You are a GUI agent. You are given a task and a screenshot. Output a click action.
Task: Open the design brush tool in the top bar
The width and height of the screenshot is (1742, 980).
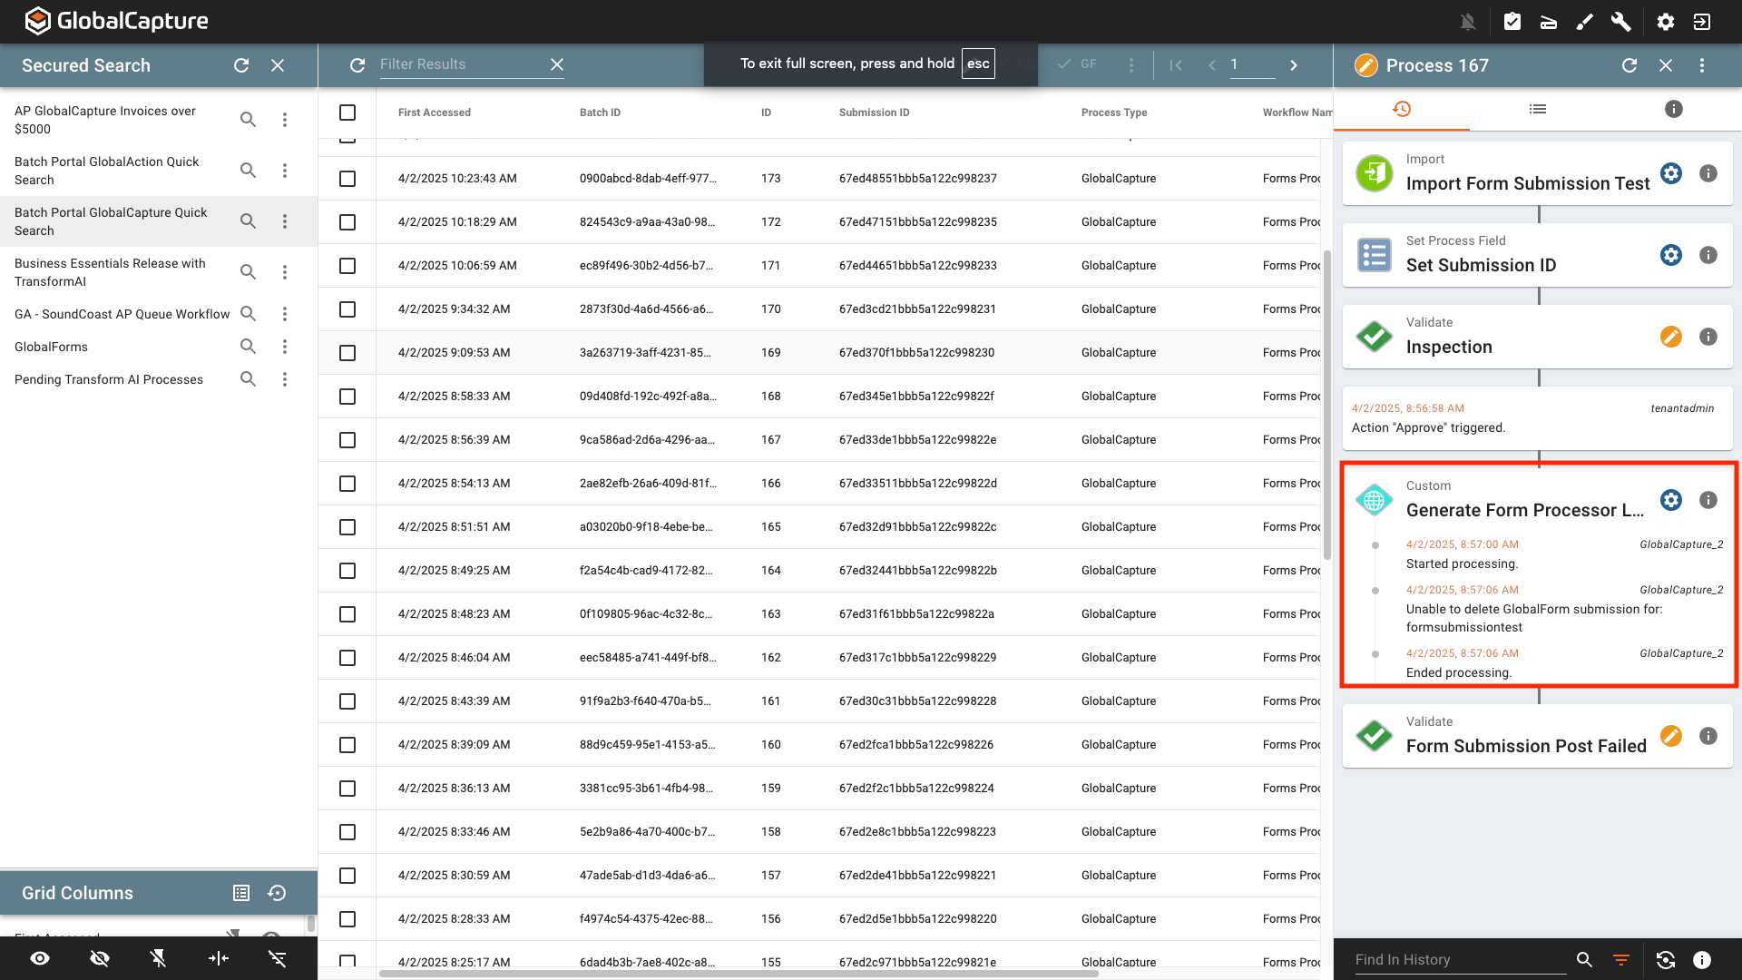click(x=1585, y=21)
